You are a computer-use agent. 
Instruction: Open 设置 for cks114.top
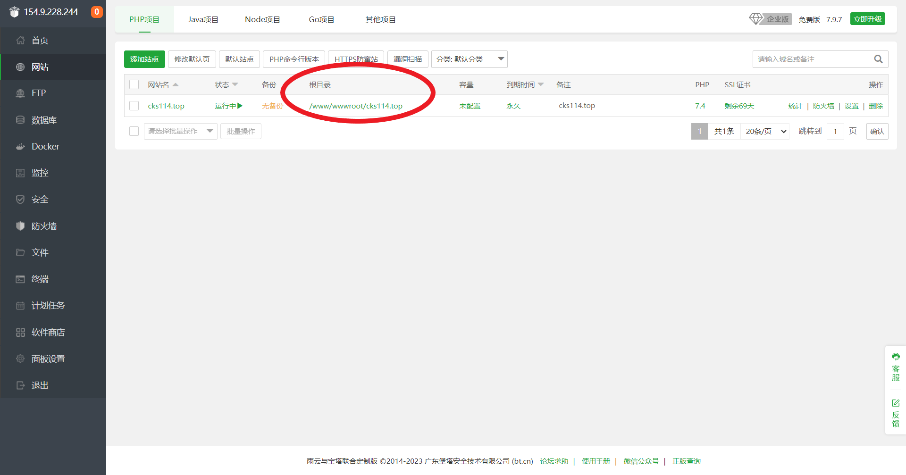point(851,106)
